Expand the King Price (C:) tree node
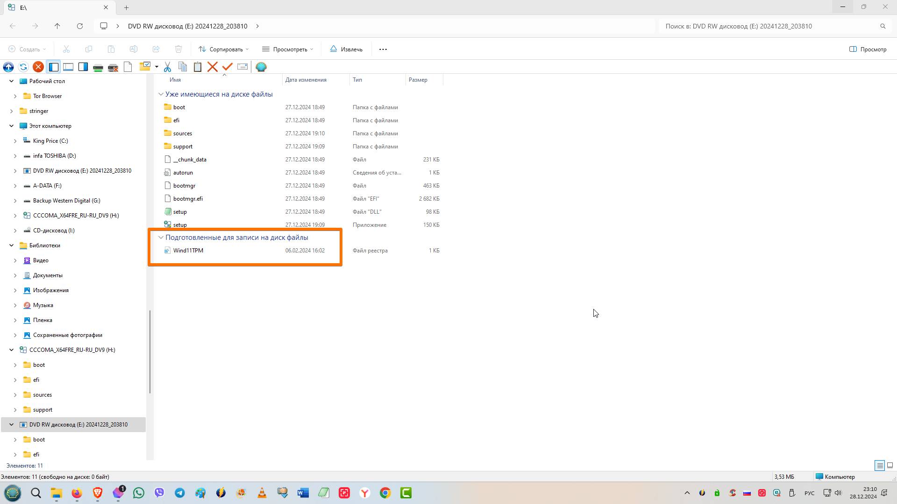The image size is (897, 504). tap(15, 141)
